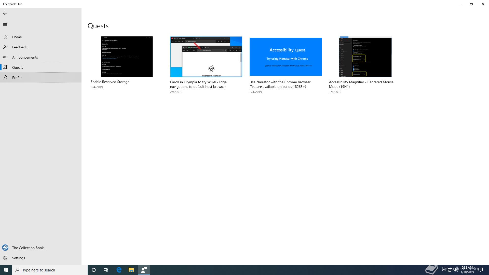The width and height of the screenshot is (489, 275).
Task: Open the Profile page
Action: click(41, 78)
